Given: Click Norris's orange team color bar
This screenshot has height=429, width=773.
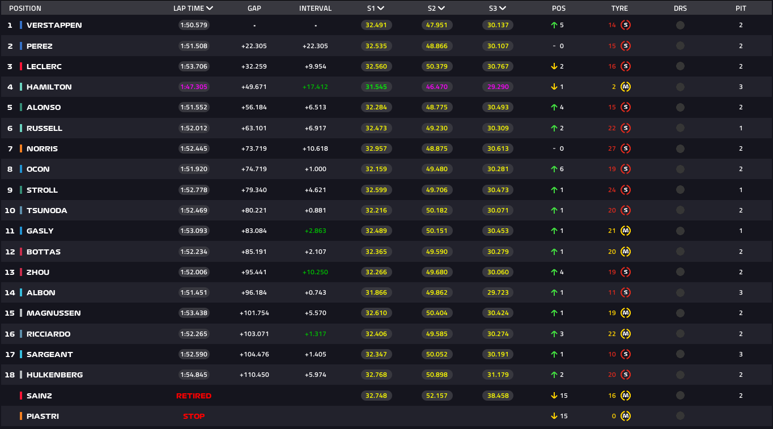Looking at the screenshot, I should coord(21,148).
